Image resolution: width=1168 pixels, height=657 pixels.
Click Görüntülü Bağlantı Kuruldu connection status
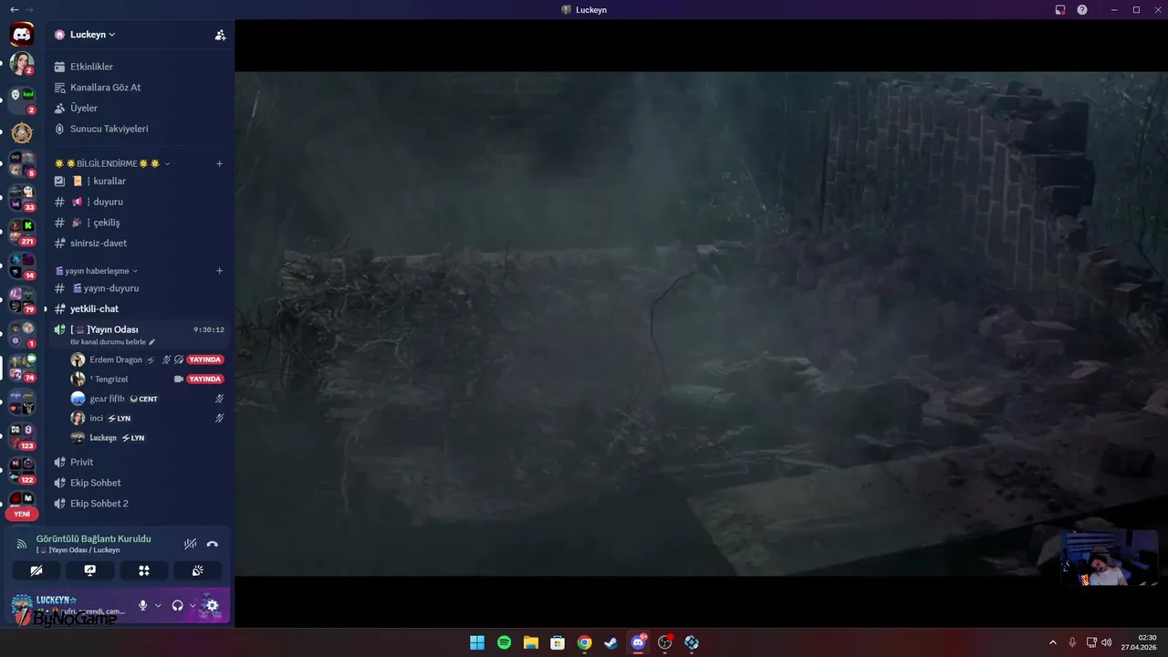pyautogui.click(x=93, y=538)
